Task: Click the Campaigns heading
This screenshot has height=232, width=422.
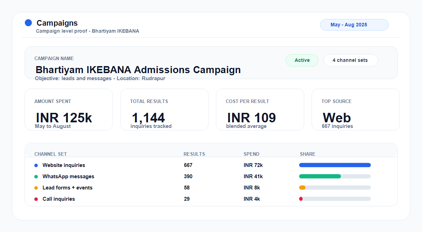Action: coord(57,23)
